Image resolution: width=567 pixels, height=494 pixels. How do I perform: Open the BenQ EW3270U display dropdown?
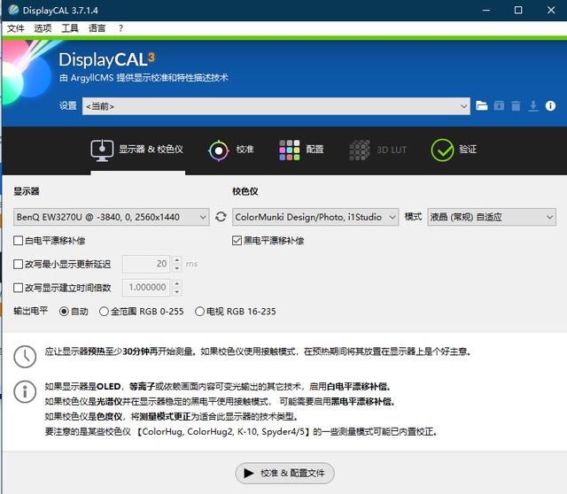[x=112, y=217]
